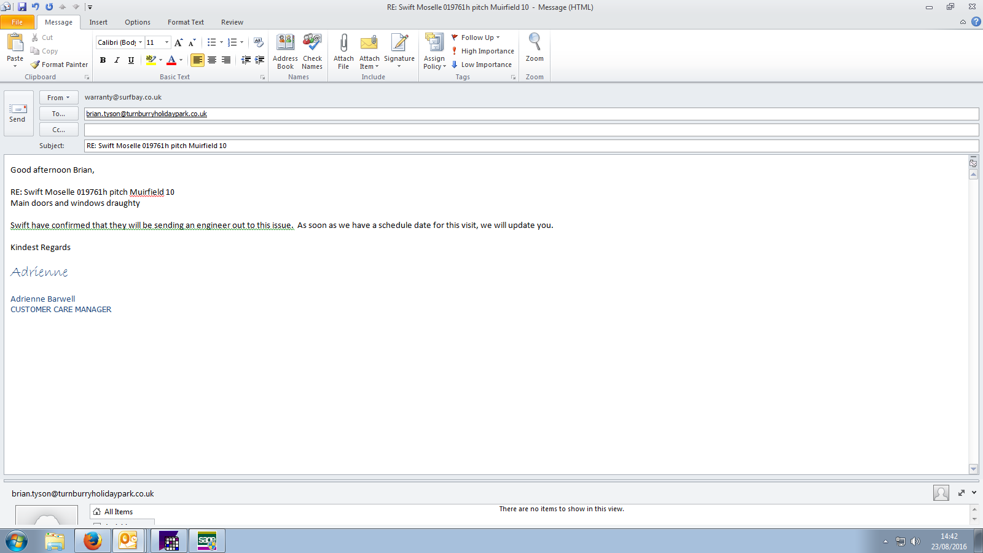Image resolution: width=983 pixels, height=553 pixels.
Task: Open the font size dropdown
Action: (x=166, y=42)
